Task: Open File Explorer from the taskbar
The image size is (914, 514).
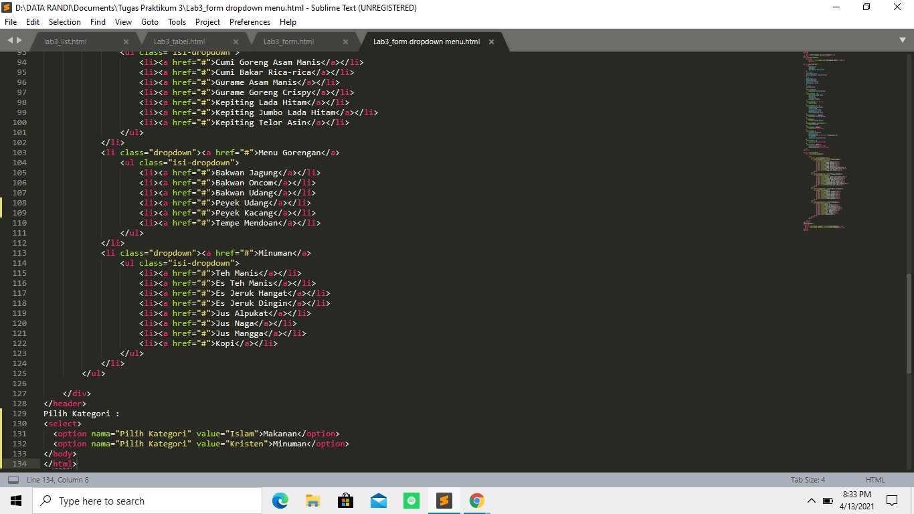Action: (x=312, y=501)
